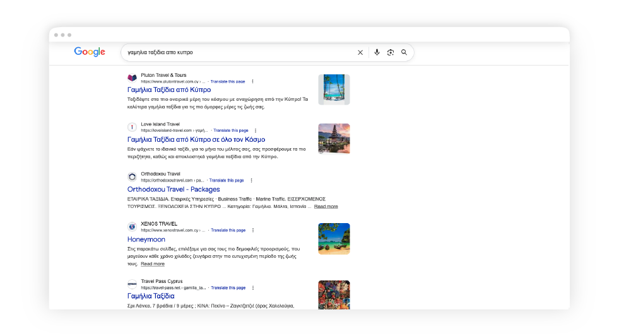Translate the Love Island Travel page

pyautogui.click(x=230, y=130)
